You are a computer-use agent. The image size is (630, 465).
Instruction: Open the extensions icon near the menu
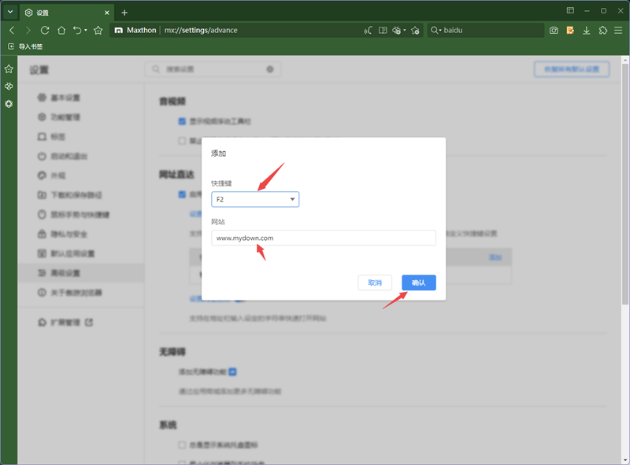[602, 30]
